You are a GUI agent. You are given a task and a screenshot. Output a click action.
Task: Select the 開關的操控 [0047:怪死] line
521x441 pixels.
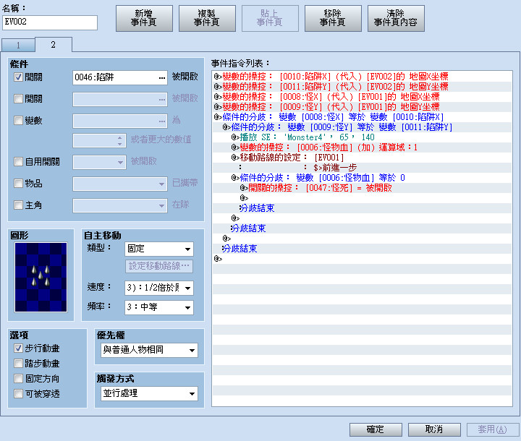point(363,188)
